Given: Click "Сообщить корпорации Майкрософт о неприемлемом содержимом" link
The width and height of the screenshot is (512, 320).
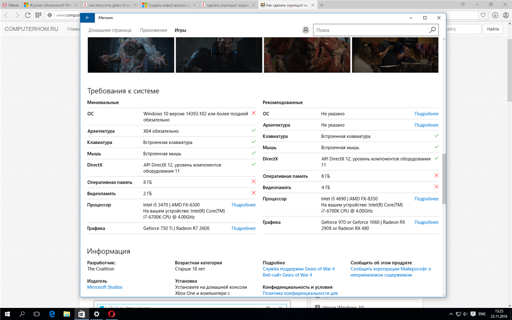Looking at the screenshot, I should coord(391,271).
